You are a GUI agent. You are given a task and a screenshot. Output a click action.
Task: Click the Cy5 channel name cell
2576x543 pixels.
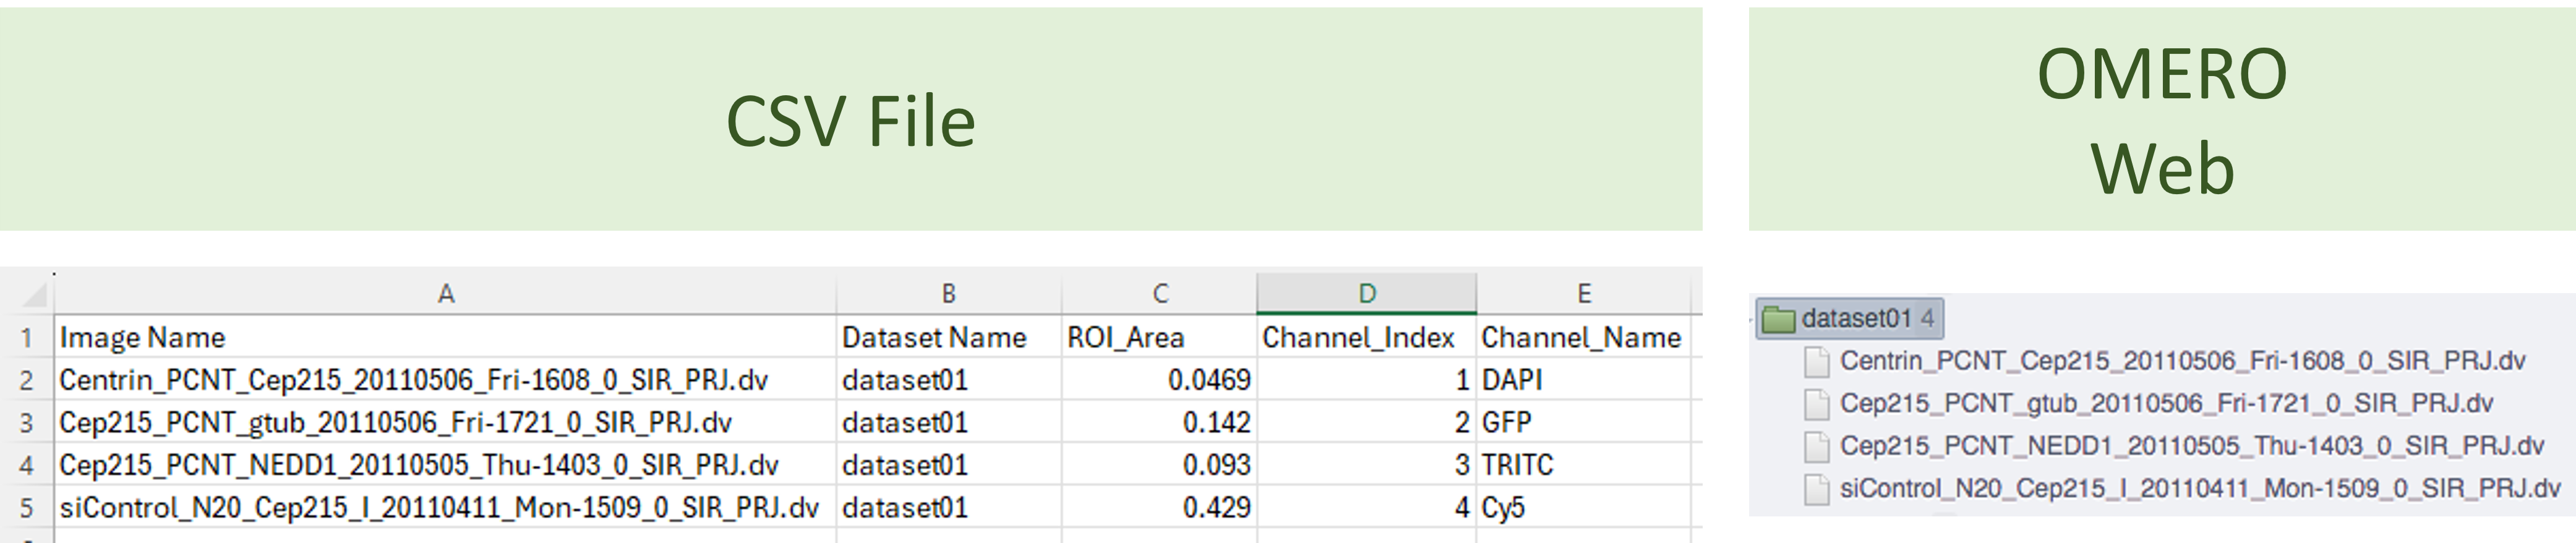pos(1583,509)
